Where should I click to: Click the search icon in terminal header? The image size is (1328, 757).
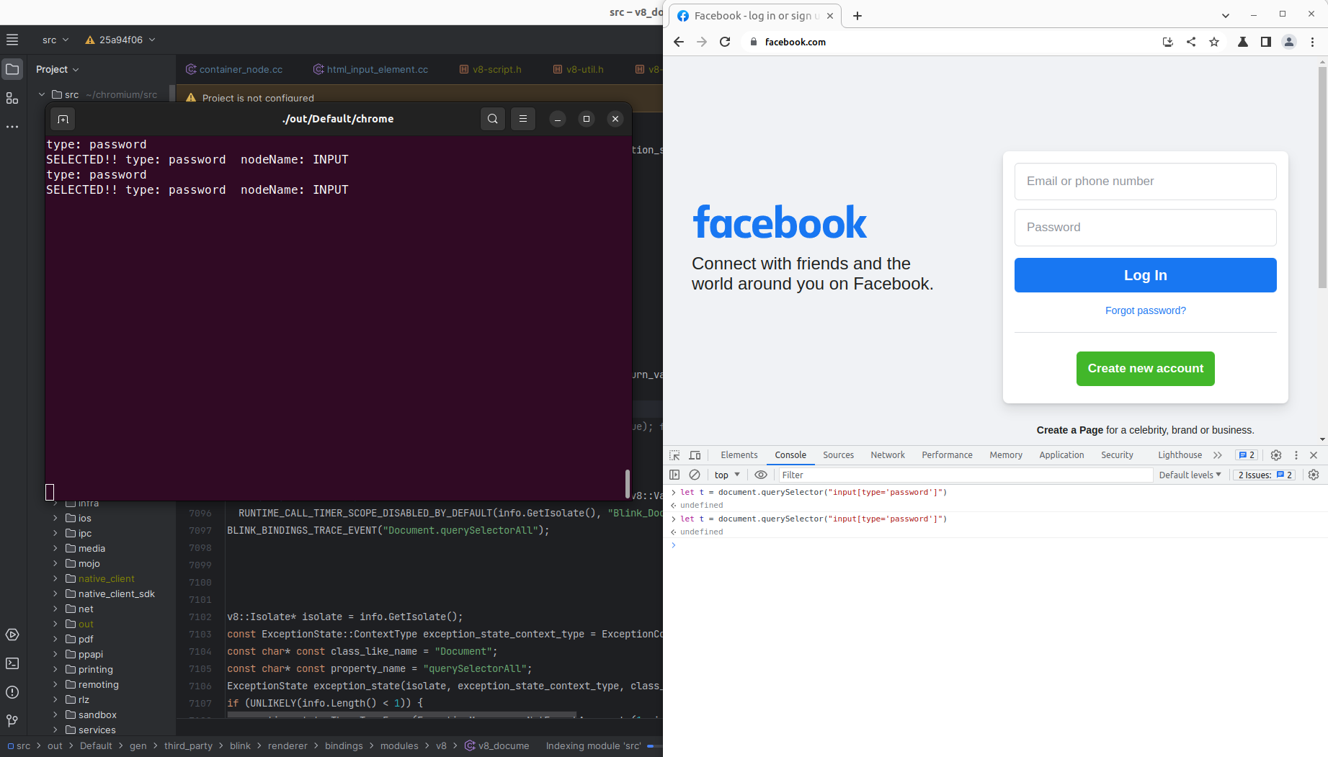point(493,119)
